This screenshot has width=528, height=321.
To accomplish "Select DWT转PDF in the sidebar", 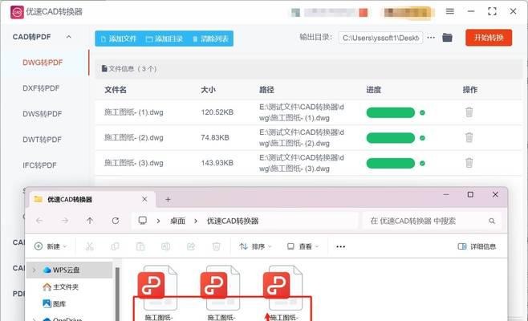I will pyautogui.click(x=42, y=140).
